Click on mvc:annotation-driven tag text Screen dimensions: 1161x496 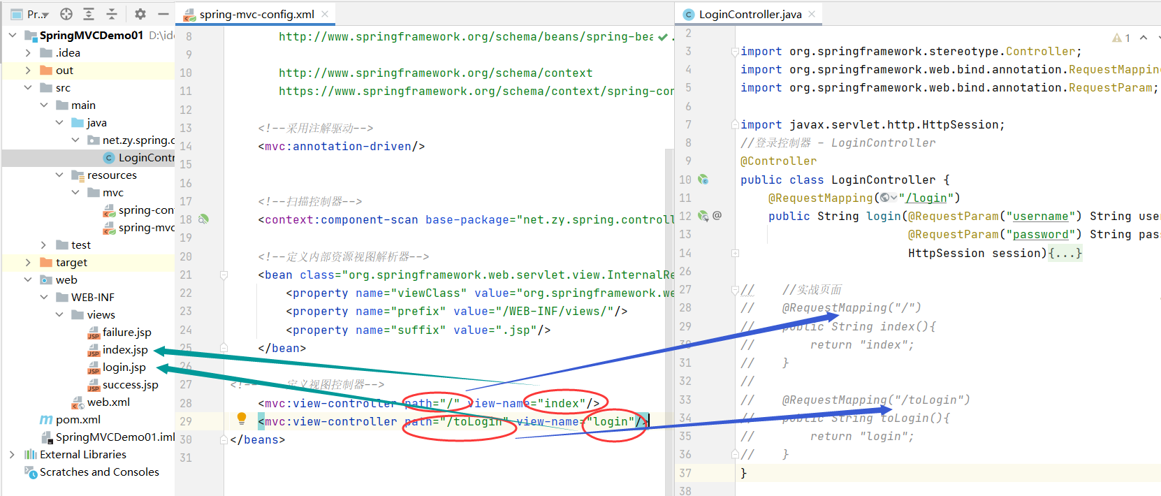coord(342,146)
